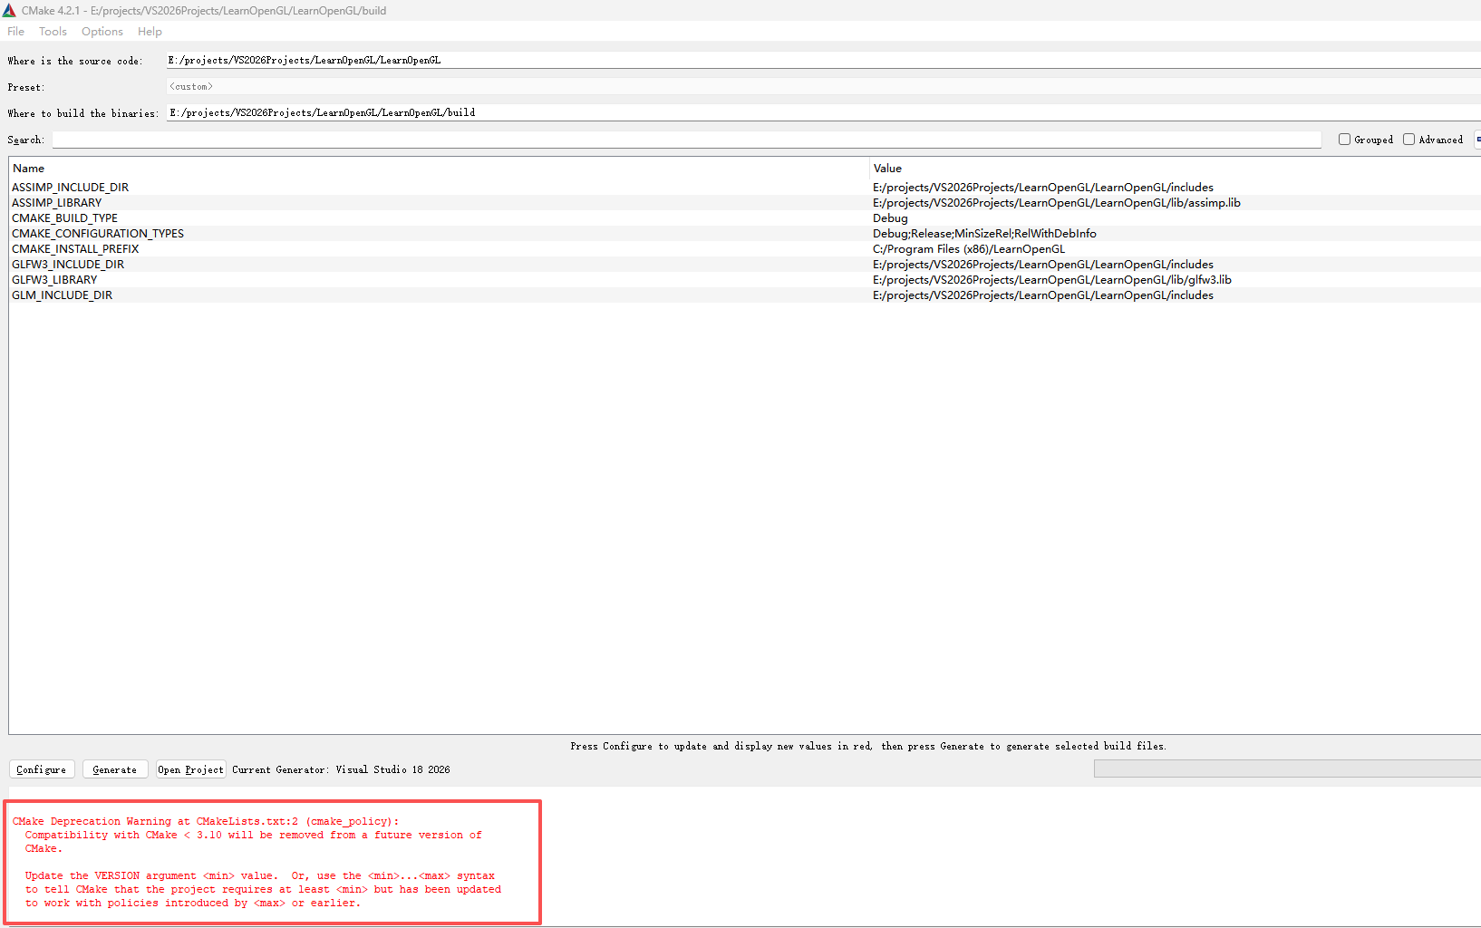Click the 'Compatibility with CMake < 3.10' output line
1481x928 pixels.
coord(254,836)
